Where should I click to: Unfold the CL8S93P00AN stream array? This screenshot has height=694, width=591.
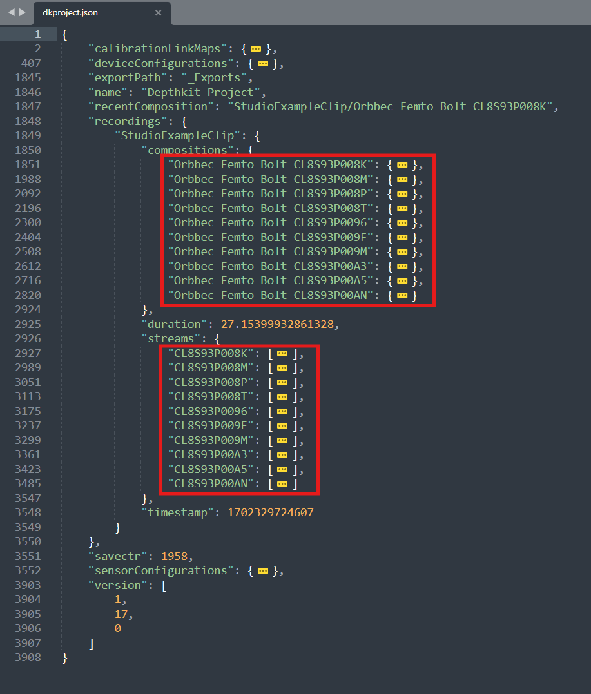coord(282,484)
